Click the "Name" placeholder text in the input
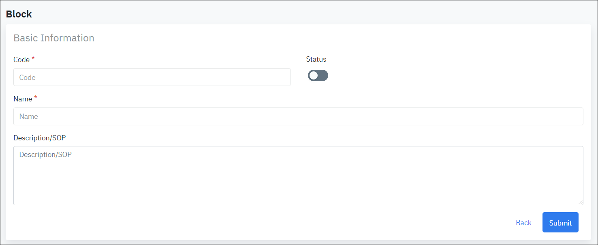Screen dimensions: 598x245 tap(29, 116)
